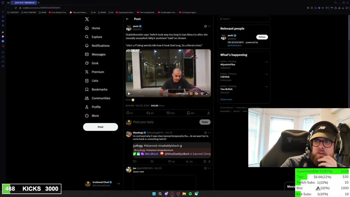The height and width of the screenshot is (197, 350).
Task: Open the KICK CONTENT bookmarks folder
Action: (29, 12)
